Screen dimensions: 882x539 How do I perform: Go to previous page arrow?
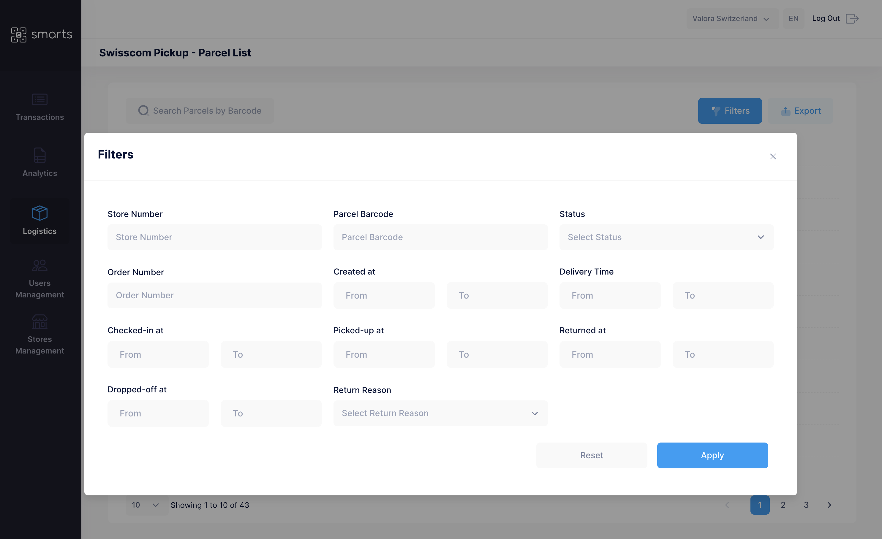tap(727, 505)
